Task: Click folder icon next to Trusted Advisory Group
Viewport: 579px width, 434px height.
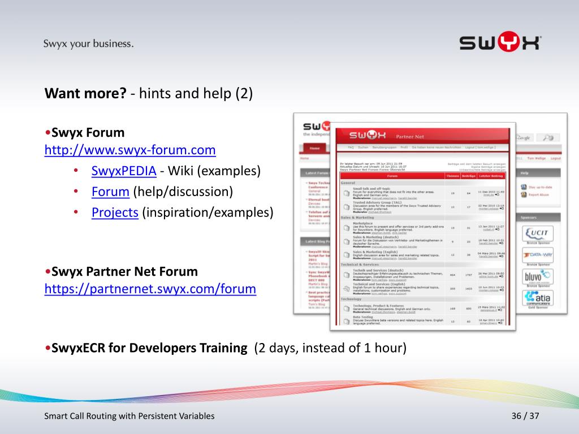Action: (347, 207)
